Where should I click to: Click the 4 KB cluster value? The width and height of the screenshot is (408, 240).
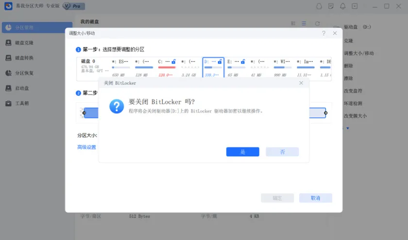[x=254, y=216]
